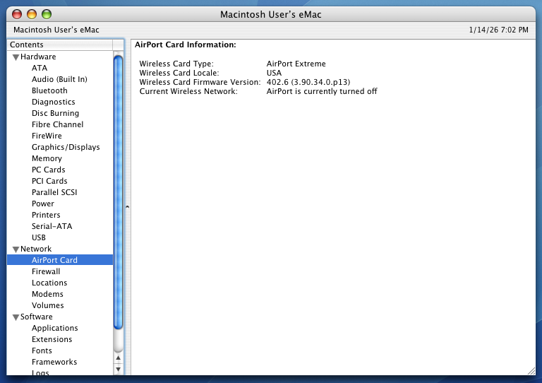Click the sidebar scrollbar up arrow

(119, 358)
